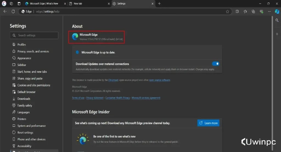Close the New tab tab
This screenshot has width=281, height=152.
click(109, 4)
